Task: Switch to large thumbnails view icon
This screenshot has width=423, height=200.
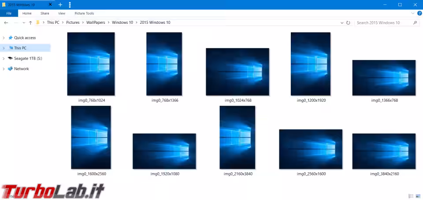Action: point(418,196)
